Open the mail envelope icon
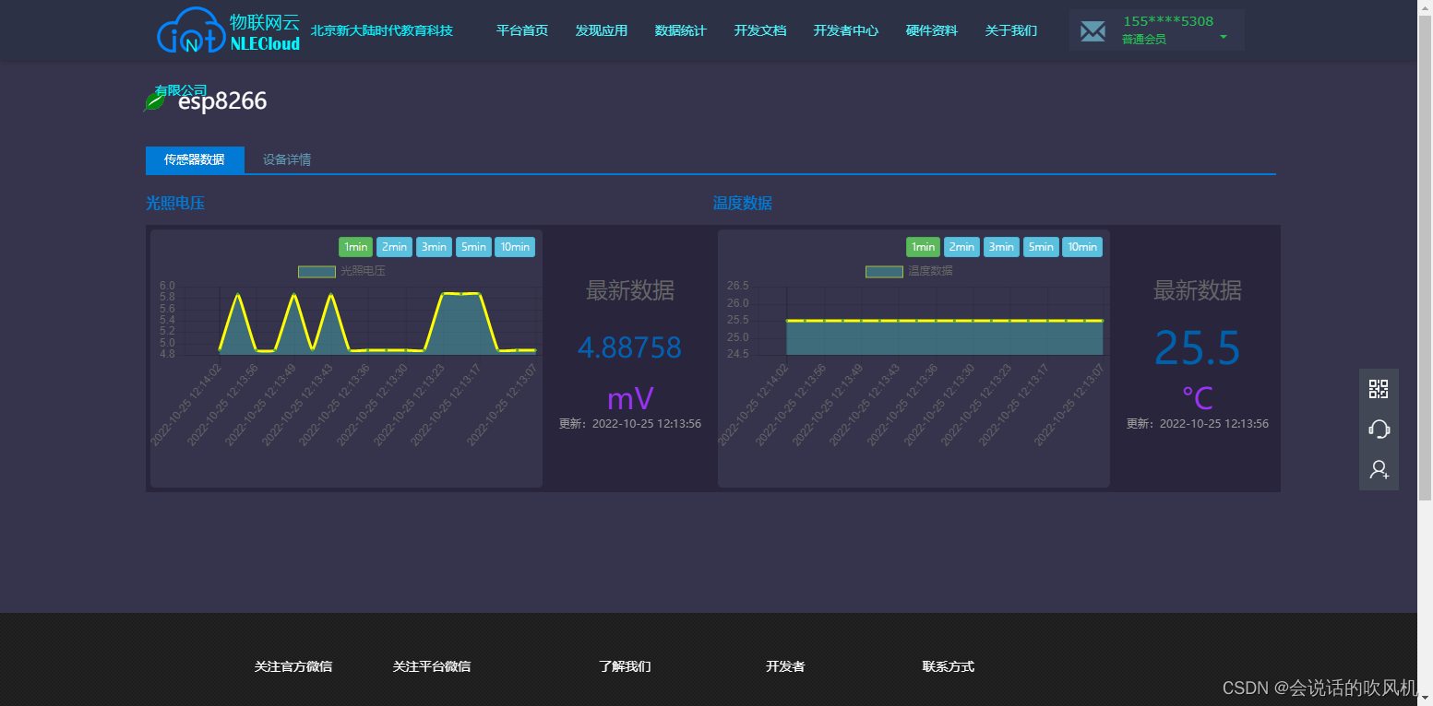The height and width of the screenshot is (706, 1433). 1093,31
